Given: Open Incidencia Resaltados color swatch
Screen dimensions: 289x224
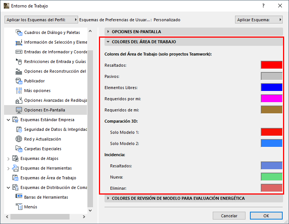Looking at the screenshot, I should click(272, 165).
